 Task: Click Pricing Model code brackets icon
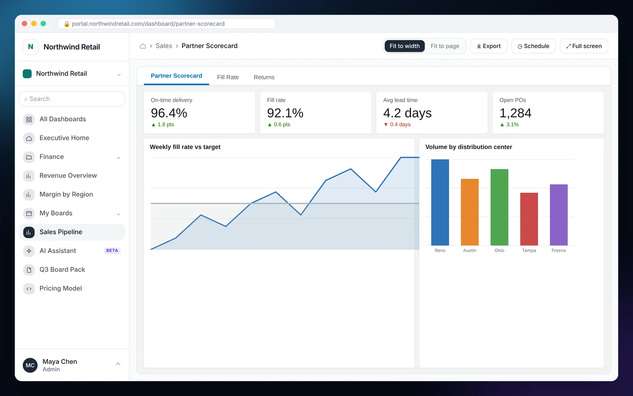(29, 289)
